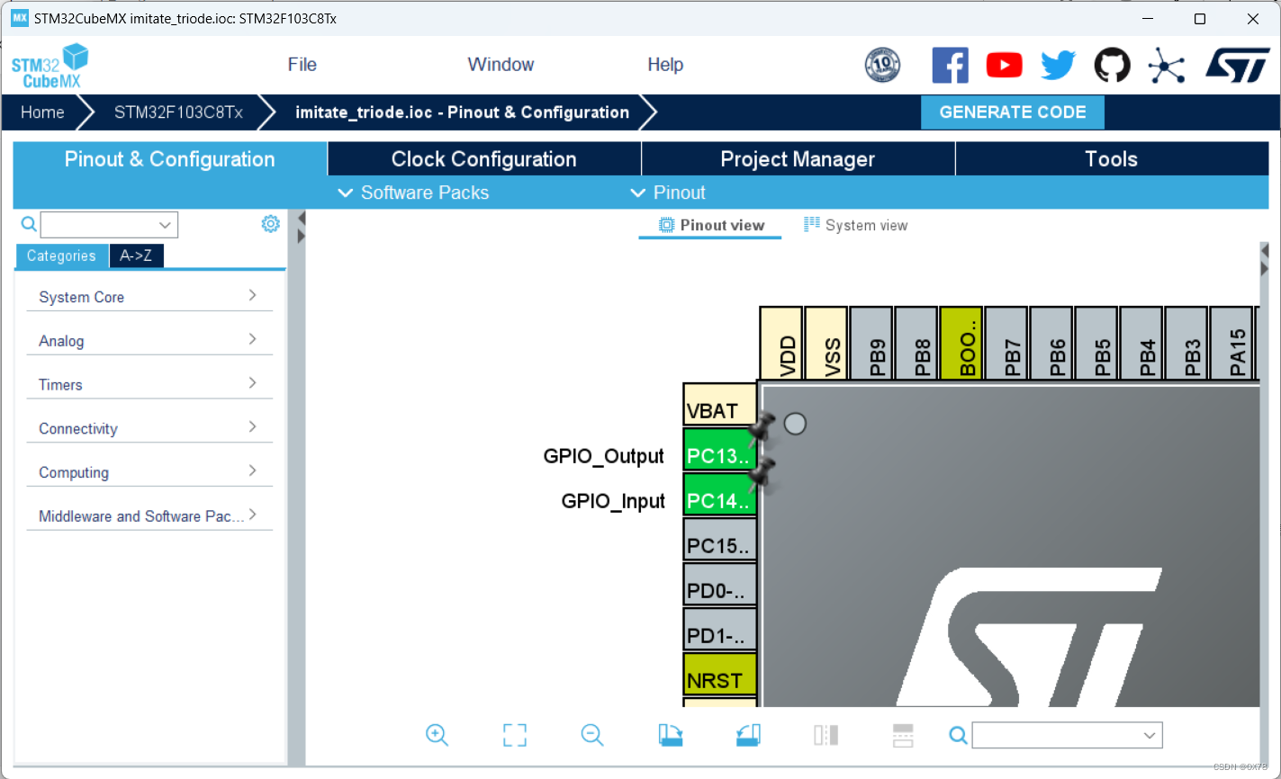This screenshot has width=1281, height=779.
Task: Open the GitHub icon link
Action: coord(1112,66)
